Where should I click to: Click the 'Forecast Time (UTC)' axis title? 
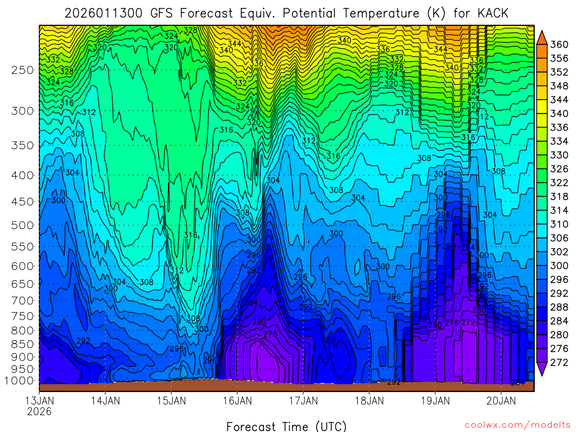[286, 426]
